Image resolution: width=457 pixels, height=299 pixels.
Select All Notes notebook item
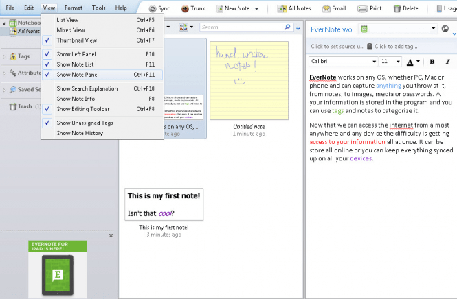(25, 31)
